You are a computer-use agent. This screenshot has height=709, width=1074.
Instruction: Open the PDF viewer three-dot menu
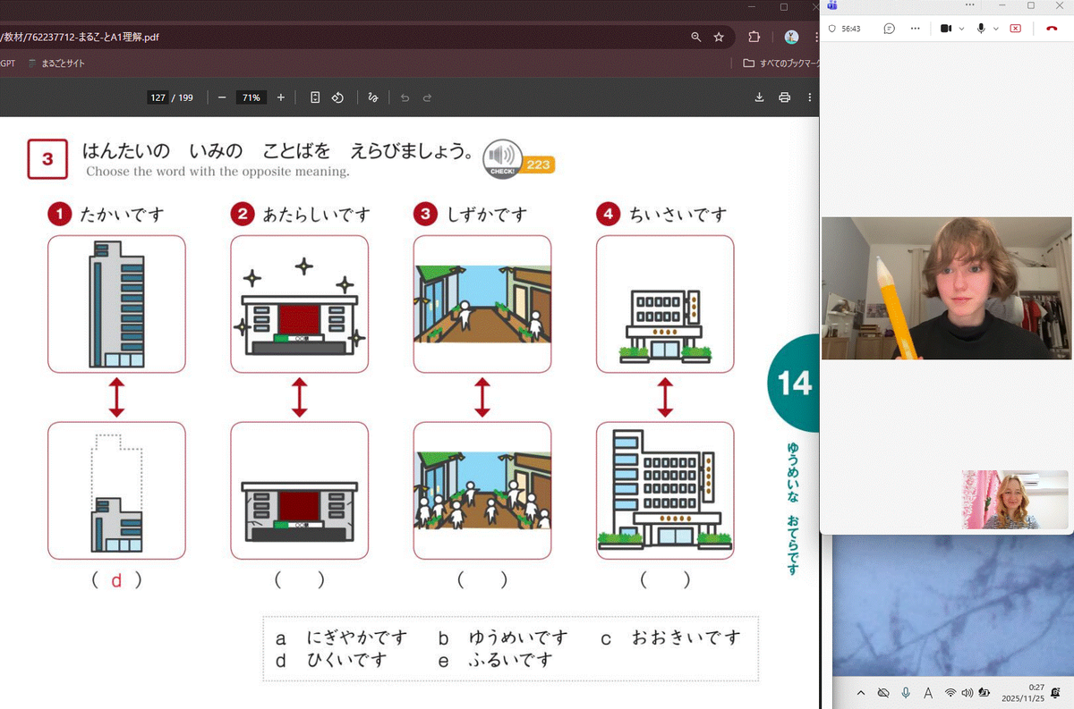click(x=810, y=97)
